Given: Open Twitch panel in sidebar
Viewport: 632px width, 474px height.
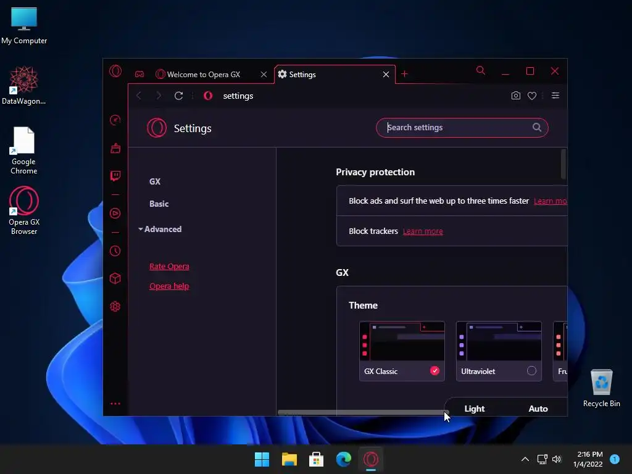Looking at the screenshot, I should pos(115,176).
